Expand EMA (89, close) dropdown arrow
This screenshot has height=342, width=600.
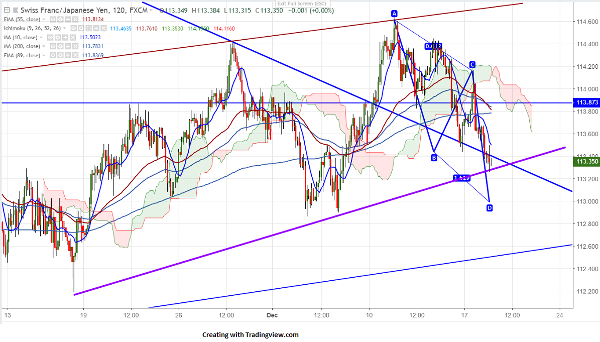coord(44,55)
